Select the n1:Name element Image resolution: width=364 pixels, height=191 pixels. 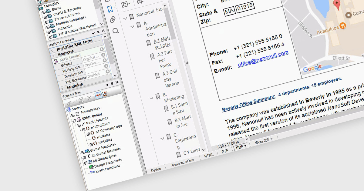(104, 136)
